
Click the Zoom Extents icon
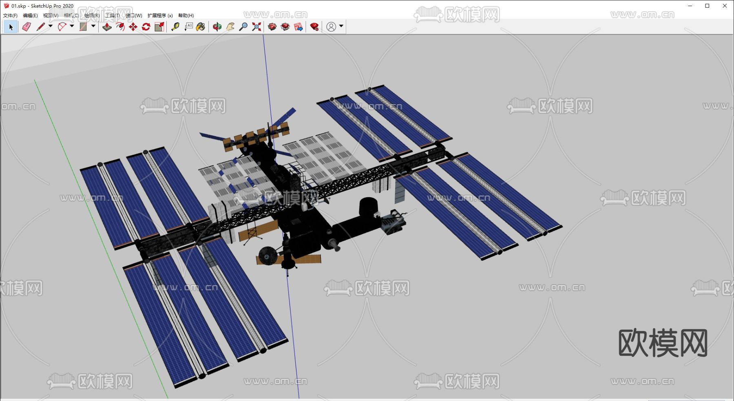[256, 27]
